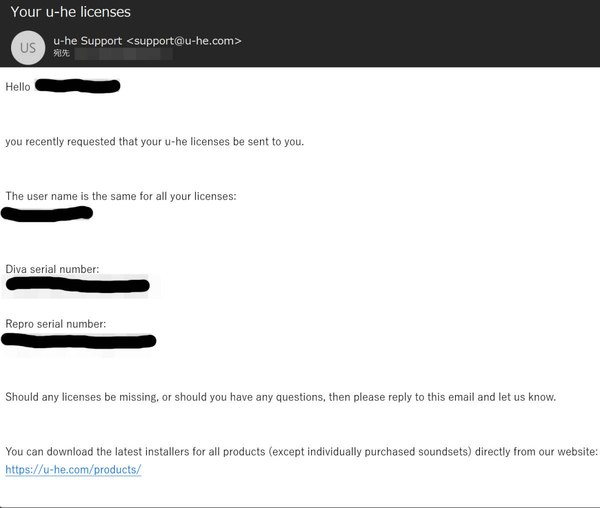Select the support@u-he.com sender address

[x=184, y=41]
